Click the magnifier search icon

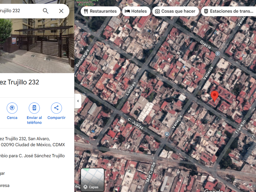point(46,11)
